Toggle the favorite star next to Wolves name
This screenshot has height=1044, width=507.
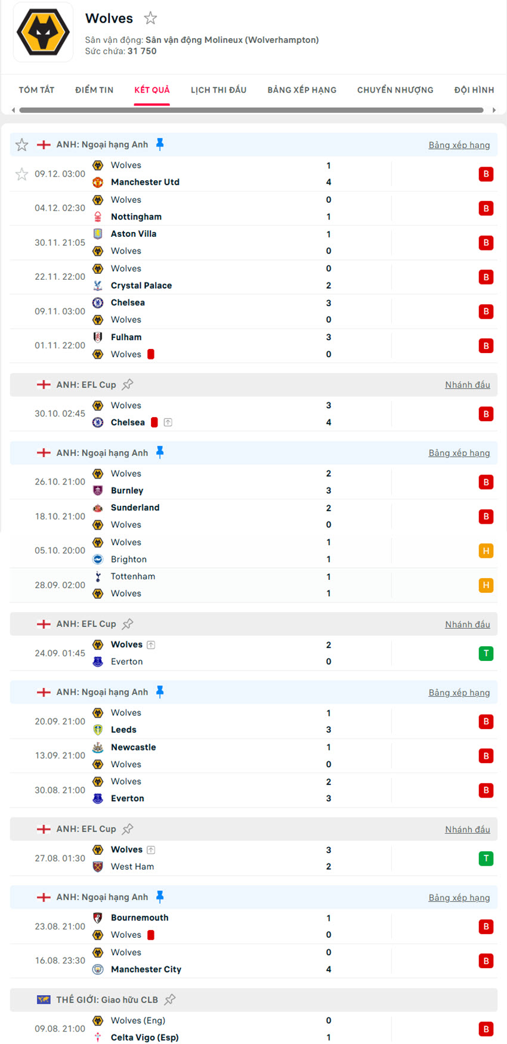point(150,18)
